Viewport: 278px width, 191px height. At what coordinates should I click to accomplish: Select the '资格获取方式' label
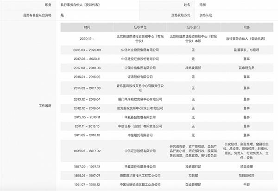(181, 15)
